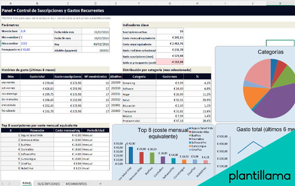Click the Seguro Salud Vida bar in chart
The image size is (295, 186).
tap(131, 155)
